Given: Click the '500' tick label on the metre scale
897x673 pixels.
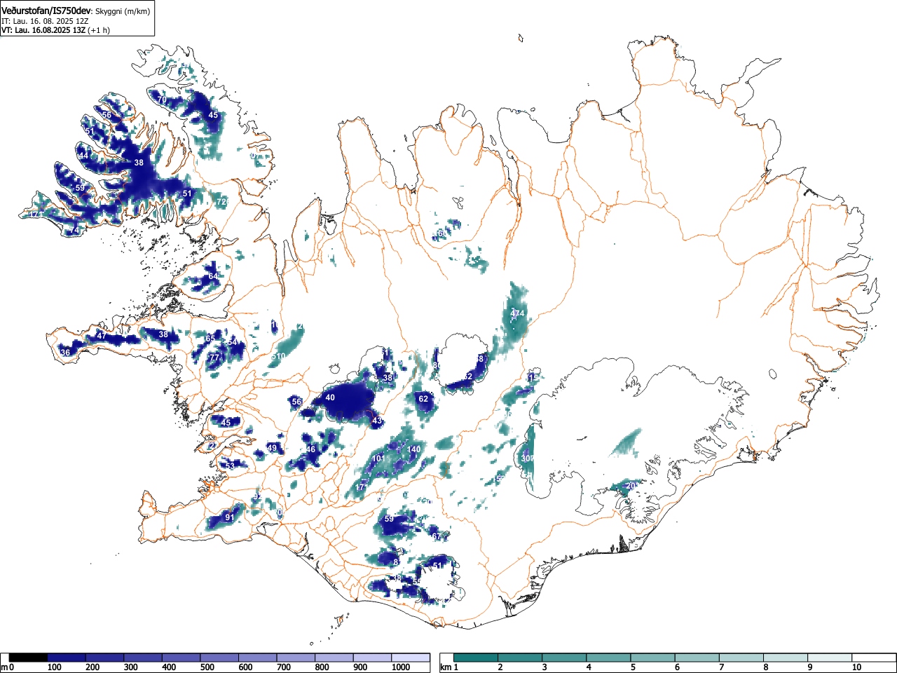Looking at the screenshot, I should (x=207, y=667).
